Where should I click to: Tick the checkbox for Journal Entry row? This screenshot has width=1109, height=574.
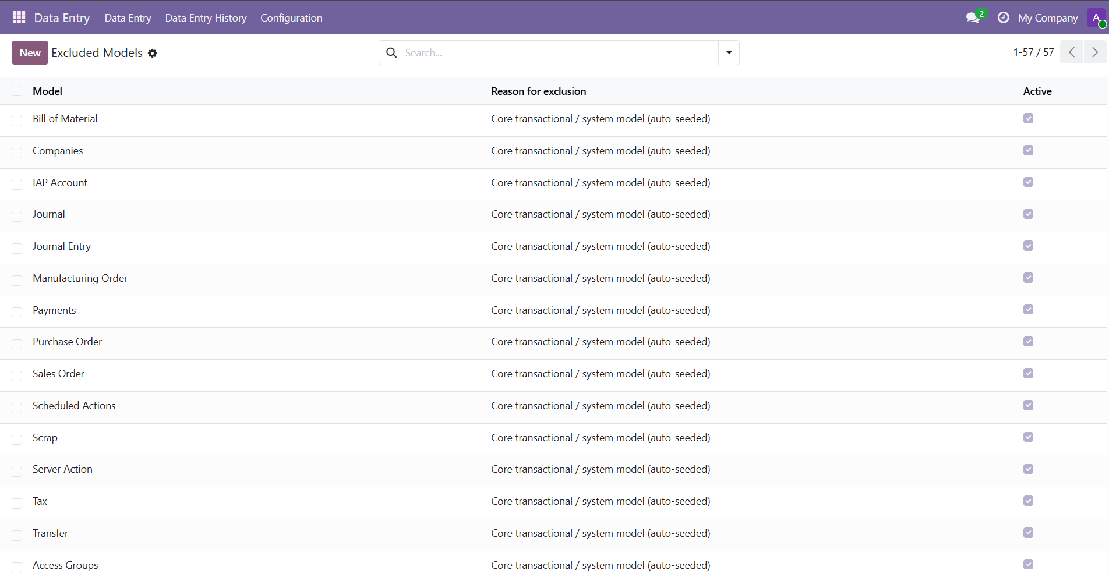17,248
